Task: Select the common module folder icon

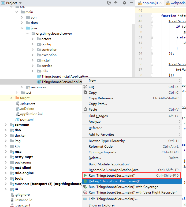Action: tap(12, 125)
